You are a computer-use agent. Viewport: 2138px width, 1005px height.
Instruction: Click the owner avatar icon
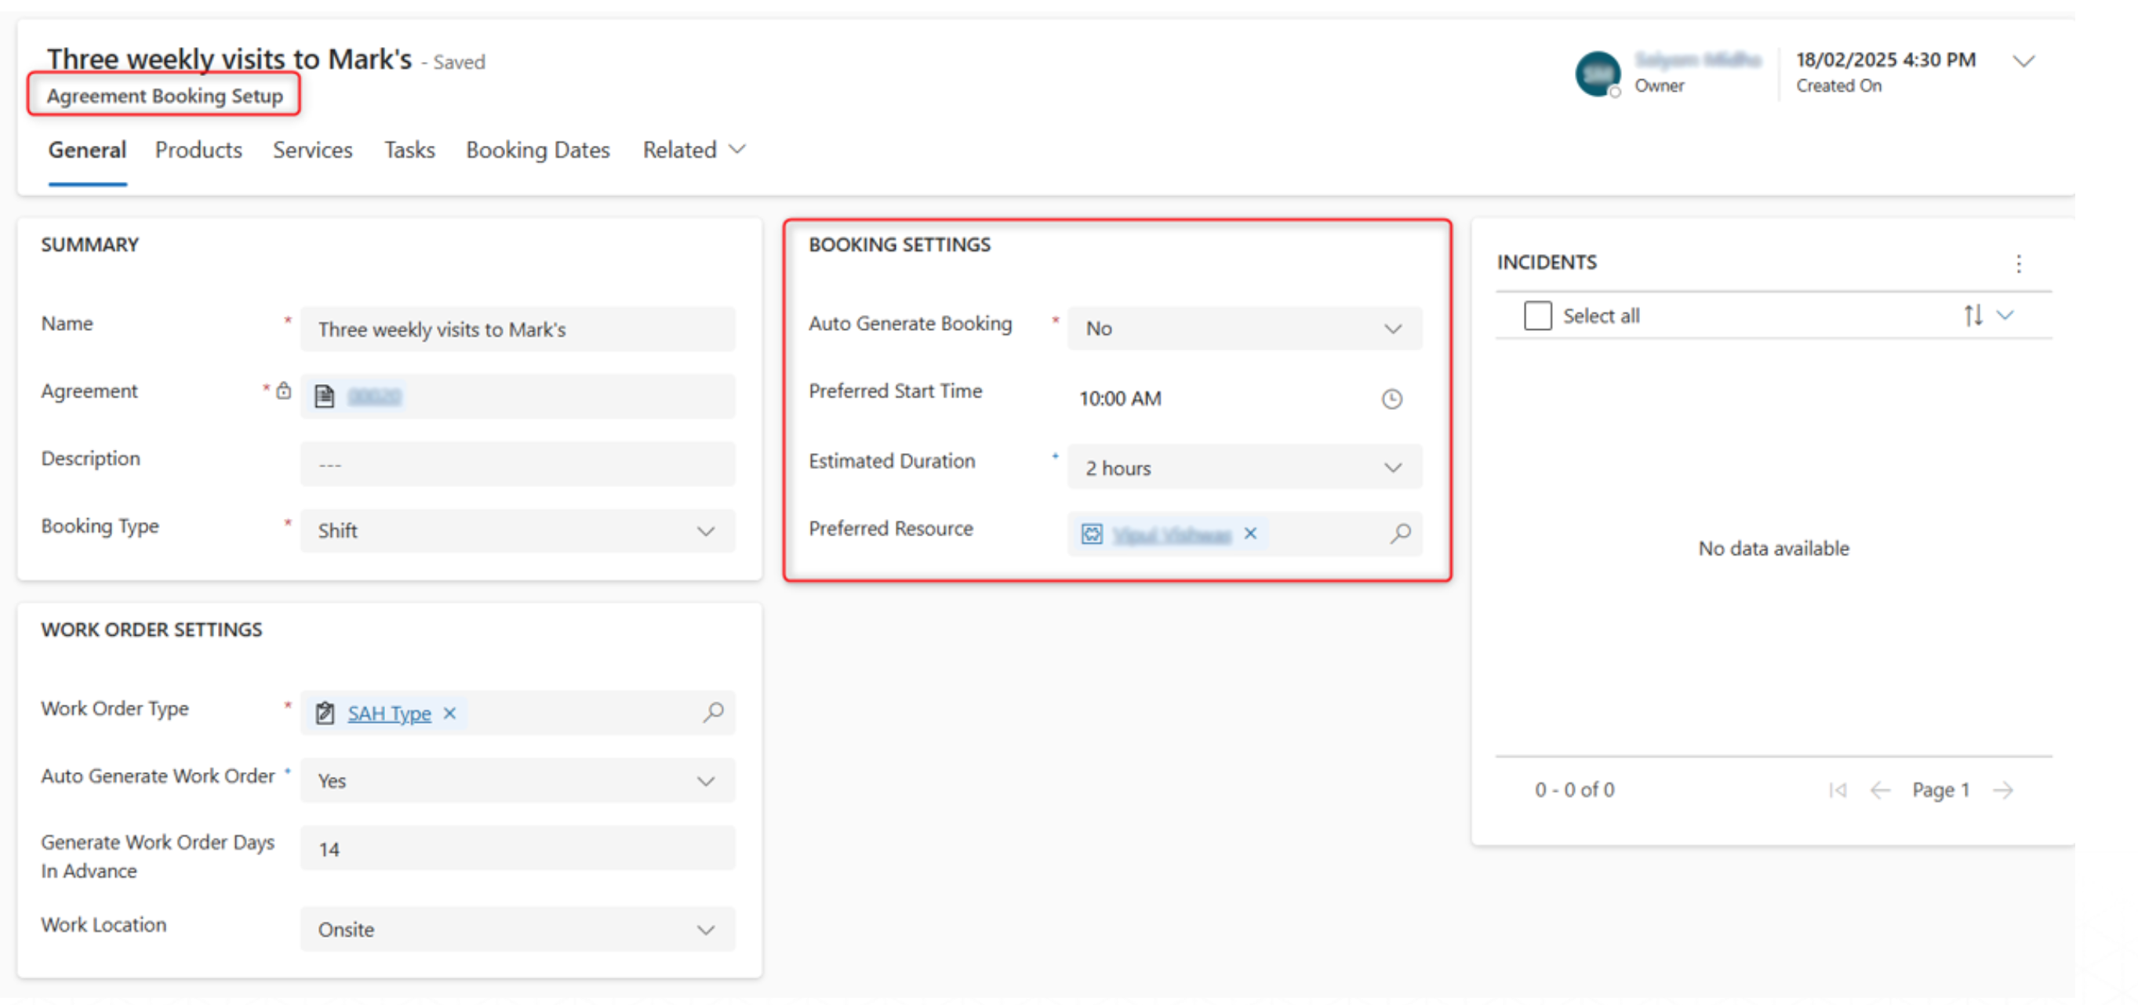(x=1597, y=73)
